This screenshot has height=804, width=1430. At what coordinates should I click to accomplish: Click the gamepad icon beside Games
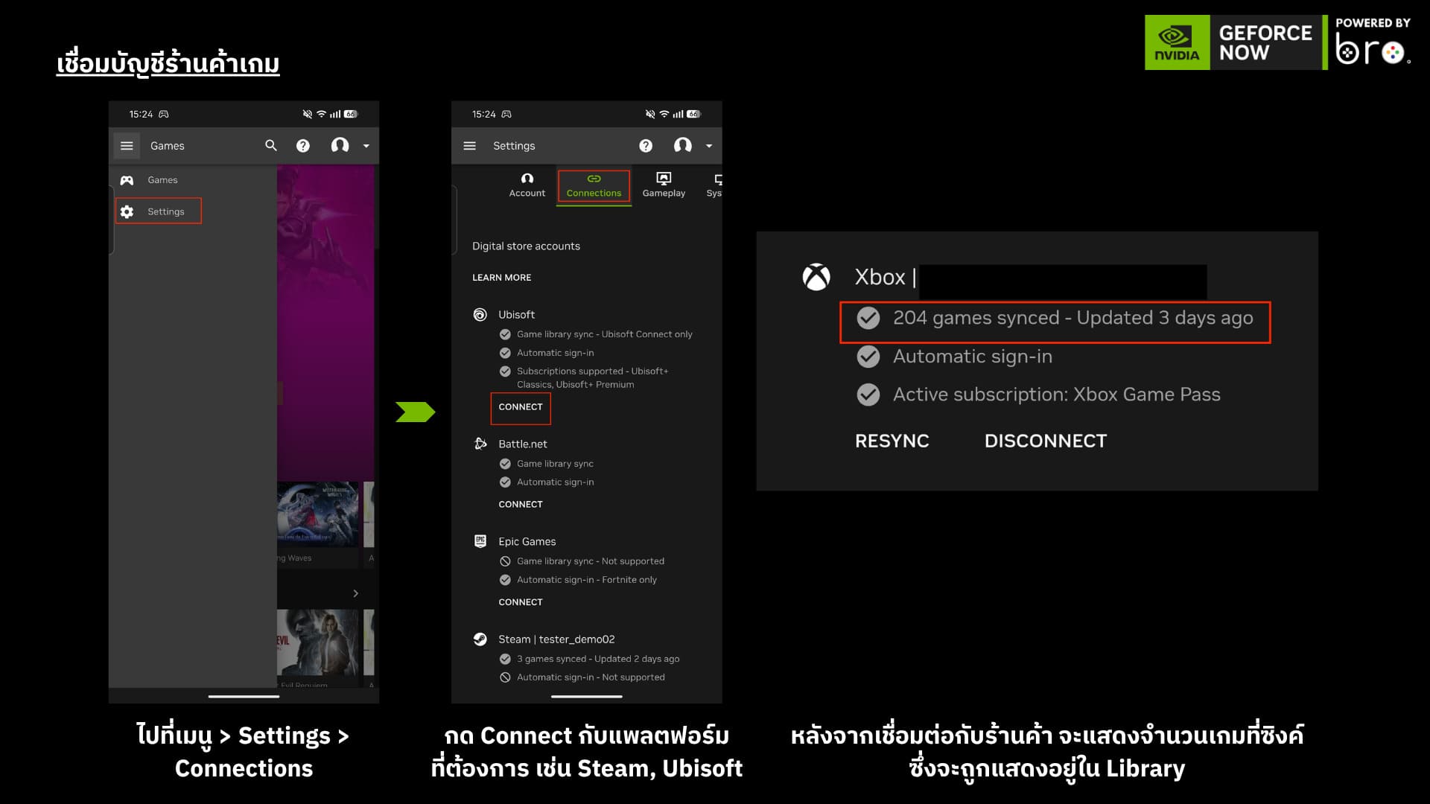point(127,180)
